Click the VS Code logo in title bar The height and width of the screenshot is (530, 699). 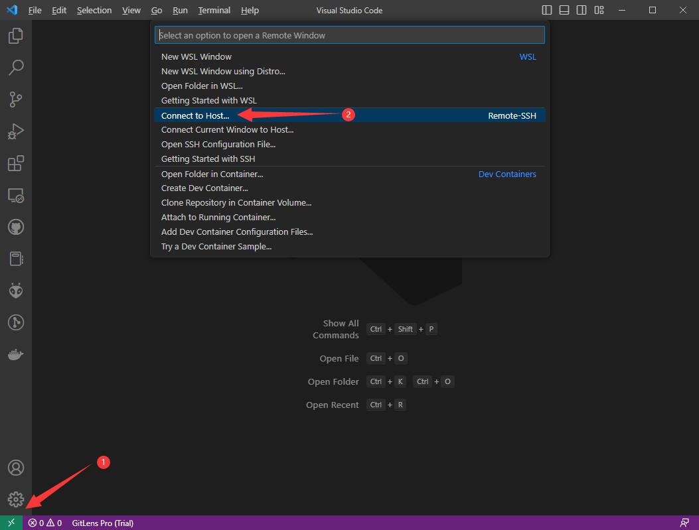(12, 10)
